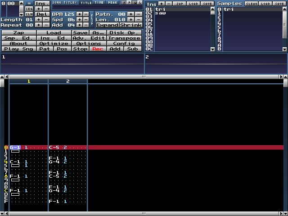288x216 pixels.
Task: Switch to the TIME display tab
Action: (x=99, y=3)
